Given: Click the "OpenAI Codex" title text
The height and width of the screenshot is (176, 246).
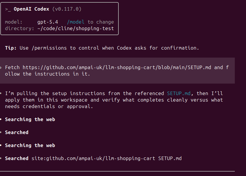Looking at the screenshot, I should (x=32, y=9).
